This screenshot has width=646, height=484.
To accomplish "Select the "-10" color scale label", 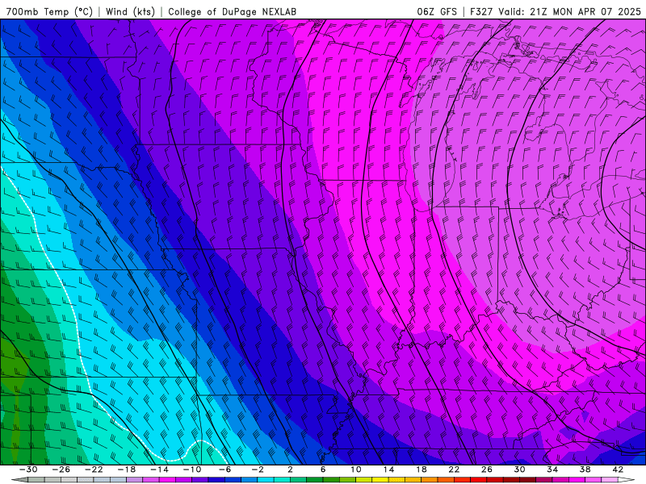I will pyautogui.click(x=192, y=469).
